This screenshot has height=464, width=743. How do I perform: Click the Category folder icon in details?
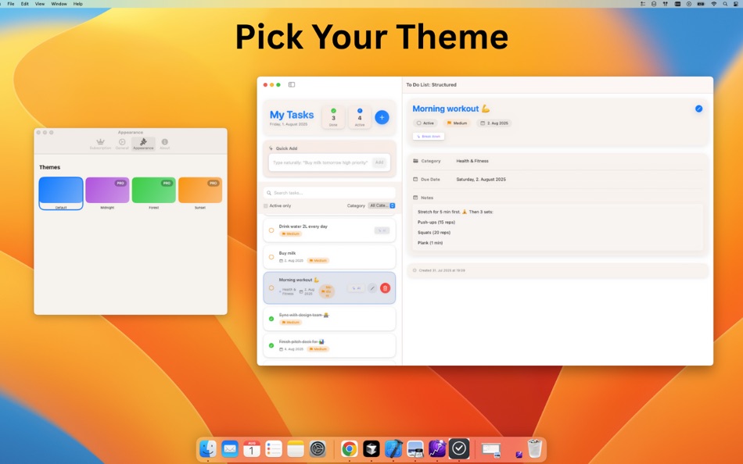tap(415, 161)
